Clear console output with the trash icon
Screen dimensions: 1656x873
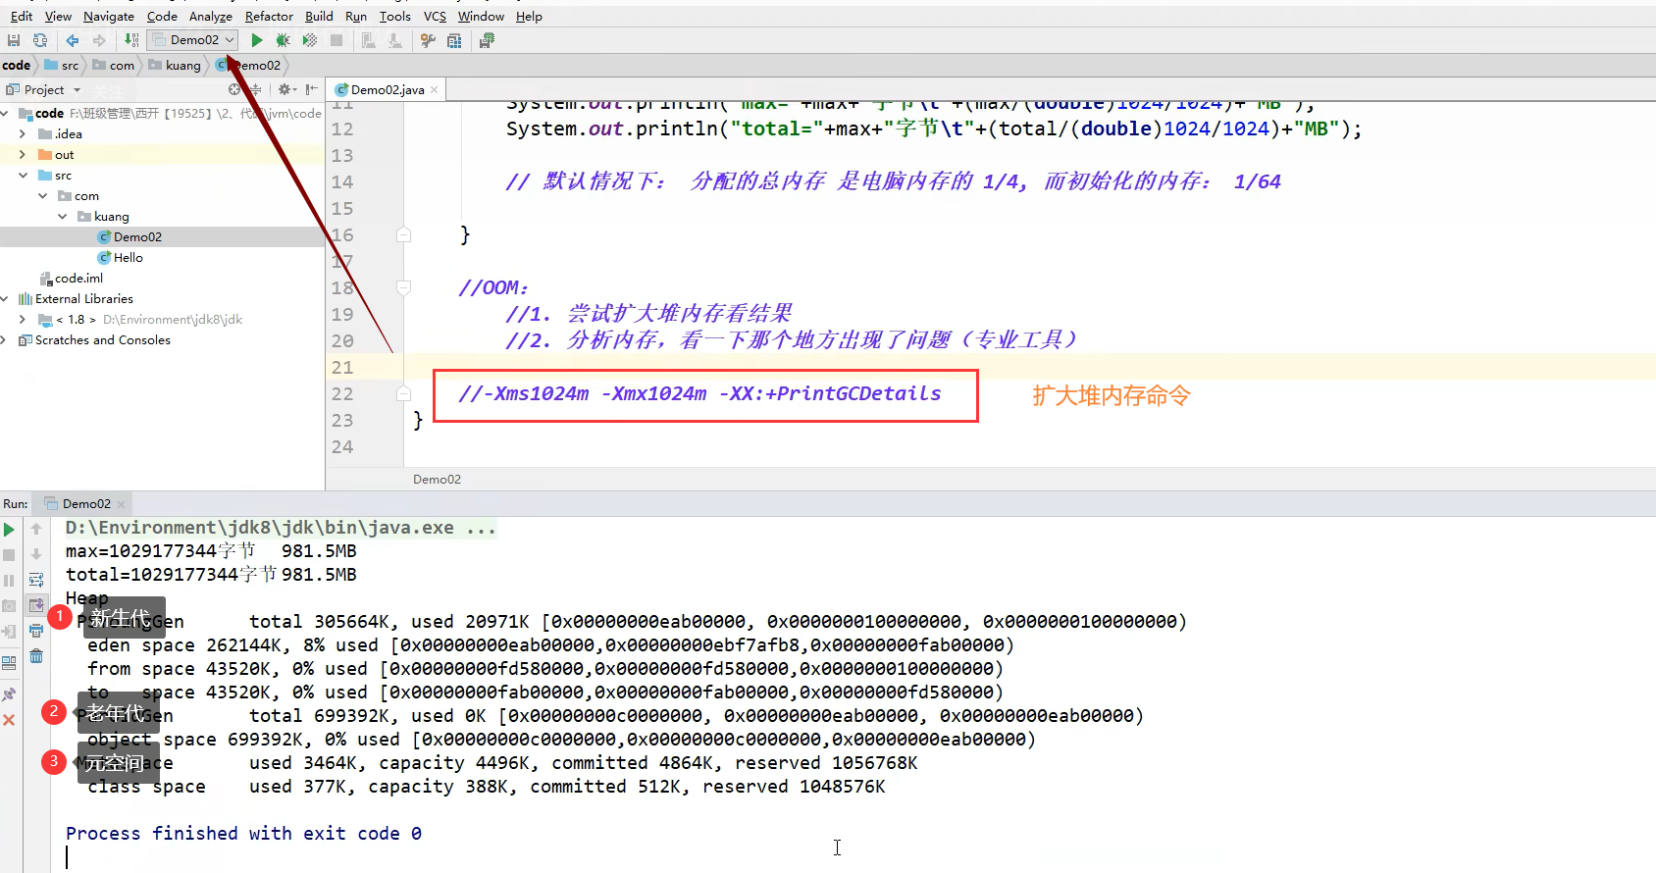coord(36,656)
